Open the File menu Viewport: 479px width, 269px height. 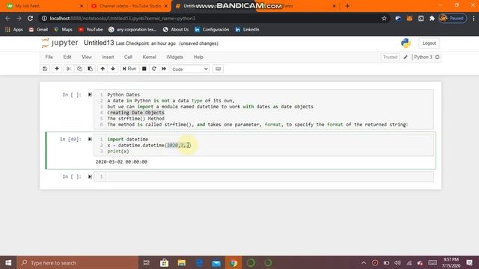pyautogui.click(x=49, y=57)
